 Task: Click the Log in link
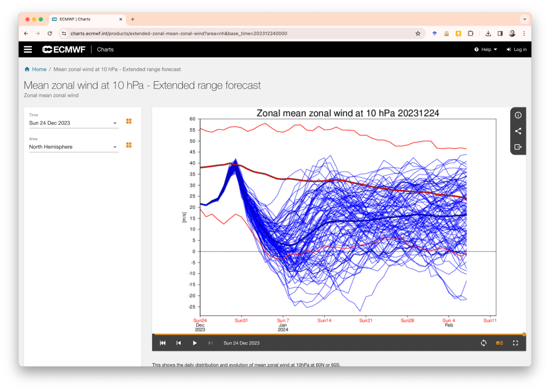tap(517, 49)
